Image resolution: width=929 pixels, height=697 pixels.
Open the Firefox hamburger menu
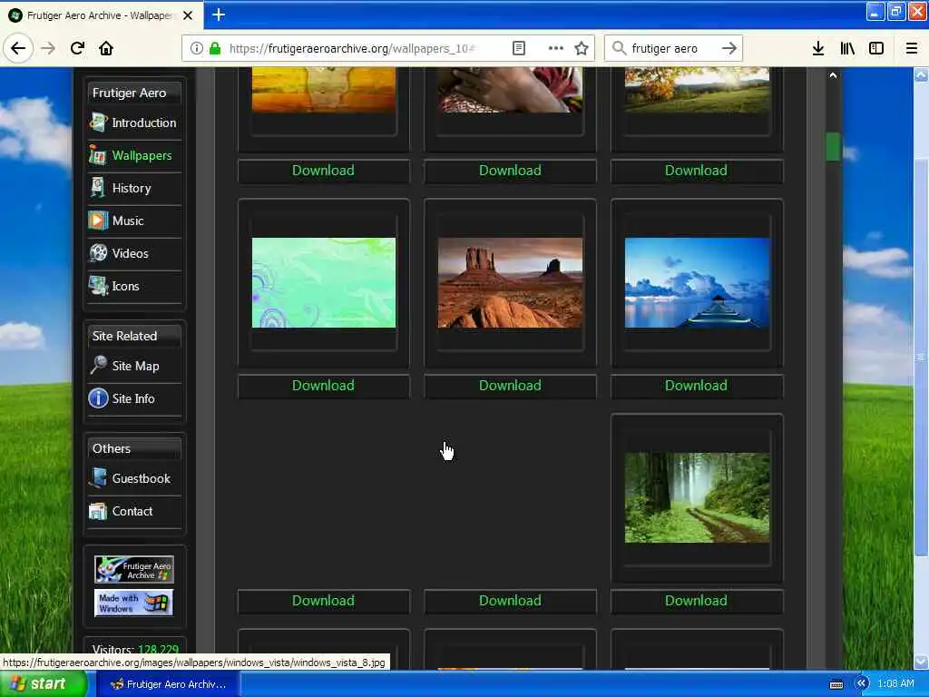click(912, 48)
